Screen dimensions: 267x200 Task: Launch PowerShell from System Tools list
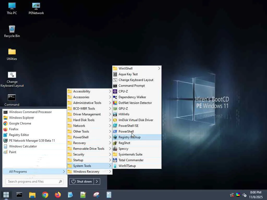(137, 132)
